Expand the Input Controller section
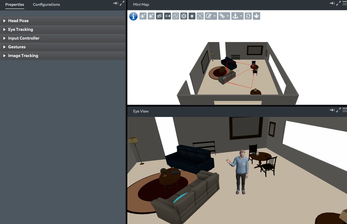This screenshot has height=224, width=347. (62, 38)
